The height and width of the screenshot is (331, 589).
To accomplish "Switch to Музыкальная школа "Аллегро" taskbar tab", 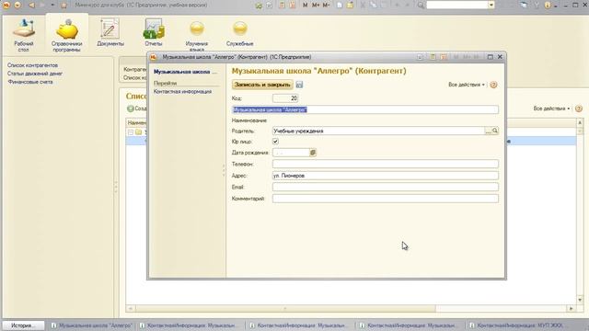I will click(x=92, y=325).
